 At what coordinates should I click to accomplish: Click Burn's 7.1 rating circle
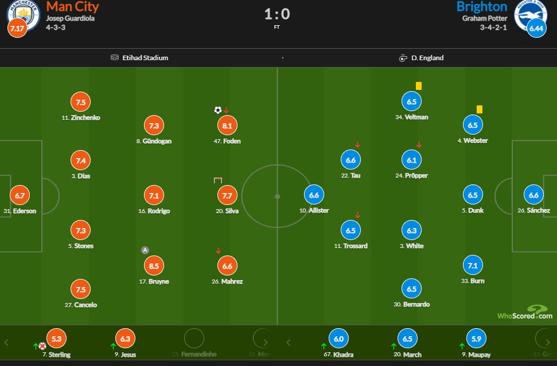point(473,265)
